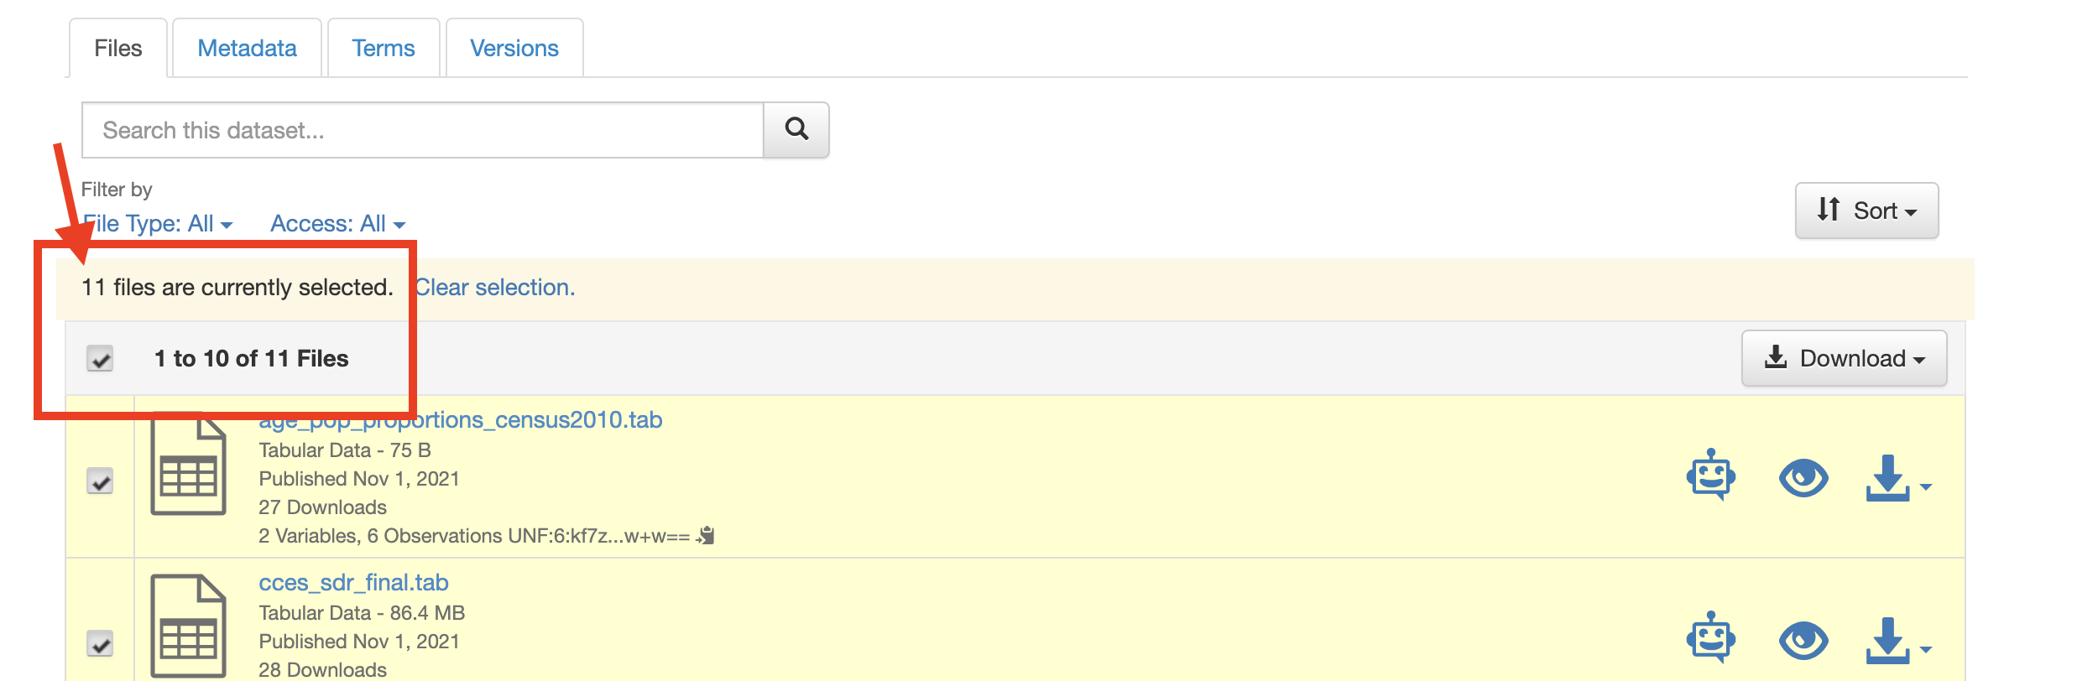The width and height of the screenshot is (2098, 681).
Task: Switch to the Versions tab
Action: [x=514, y=49]
